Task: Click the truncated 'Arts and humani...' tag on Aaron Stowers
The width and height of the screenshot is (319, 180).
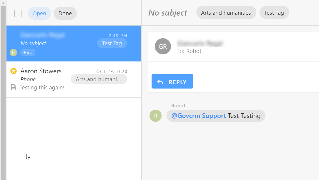Action: click(99, 79)
